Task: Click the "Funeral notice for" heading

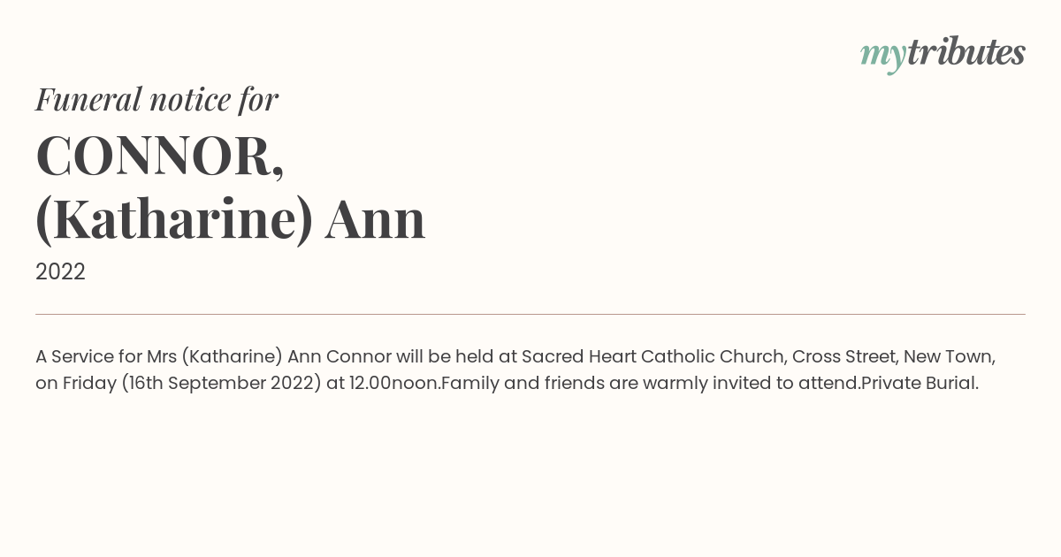Action: click(x=156, y=99)
